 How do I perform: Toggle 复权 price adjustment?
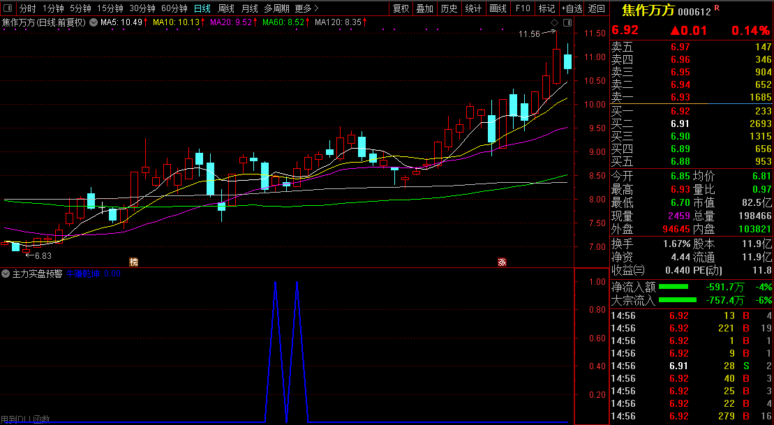401,8
